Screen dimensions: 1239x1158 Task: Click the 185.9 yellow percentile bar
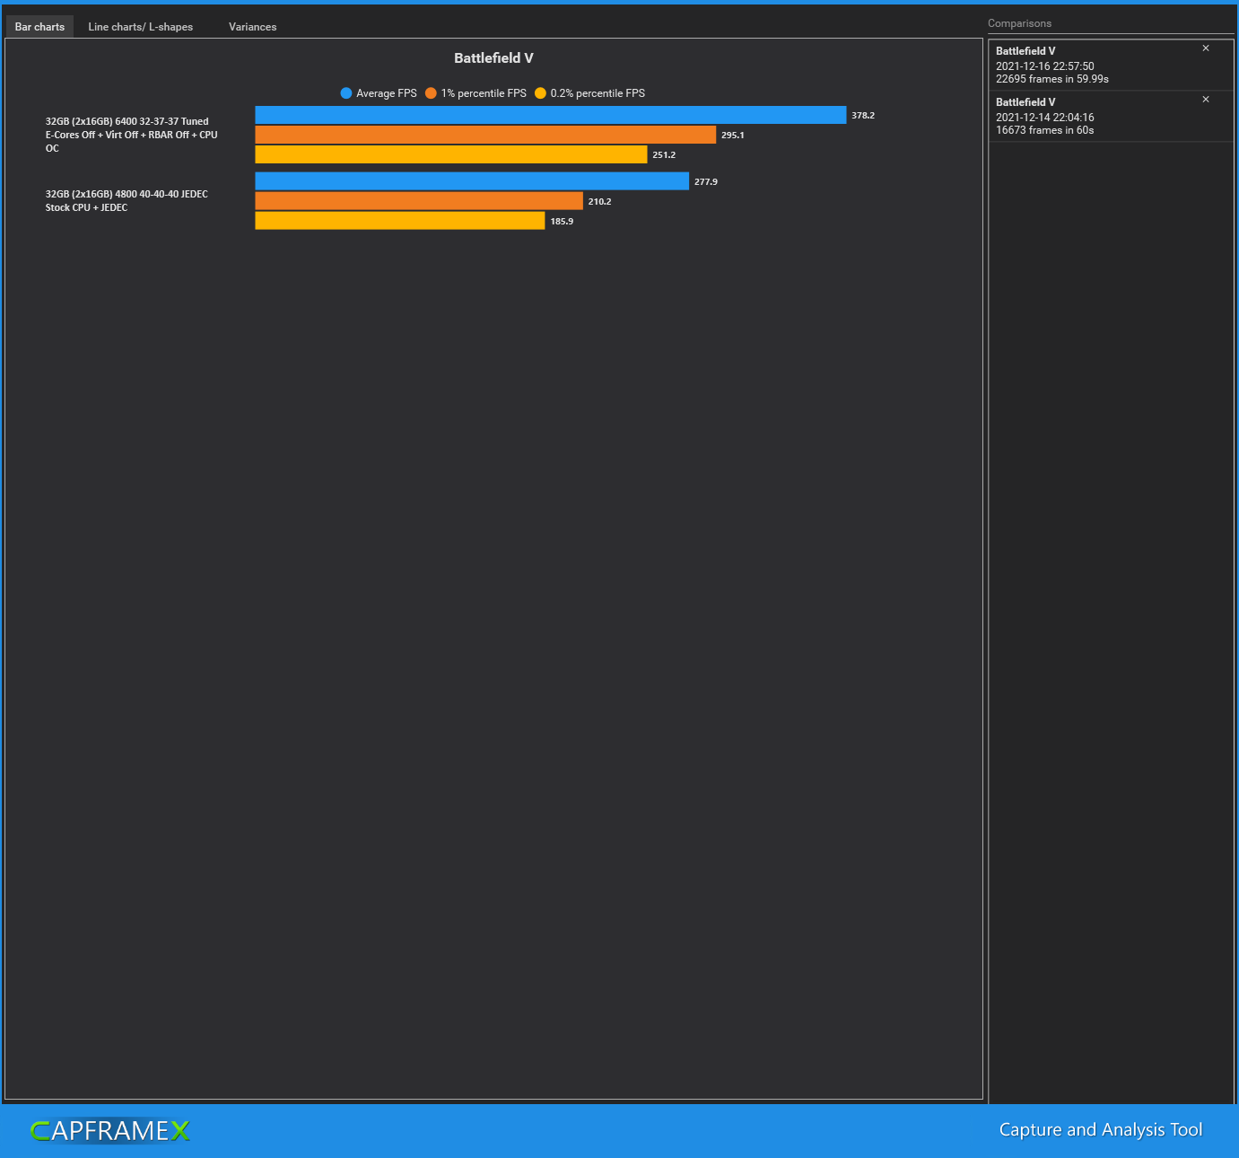click(400, 221)
